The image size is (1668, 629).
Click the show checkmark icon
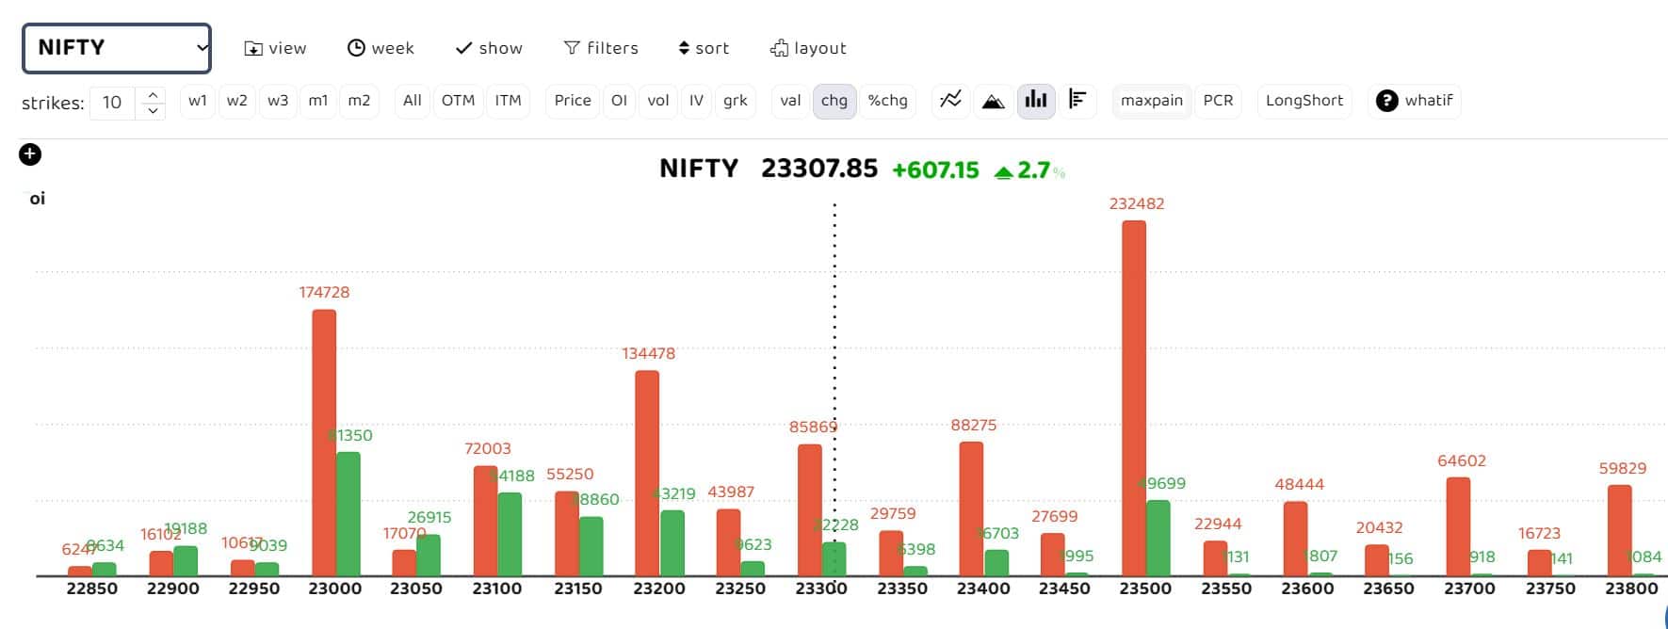pyautogui.click(x=463, y=48)
